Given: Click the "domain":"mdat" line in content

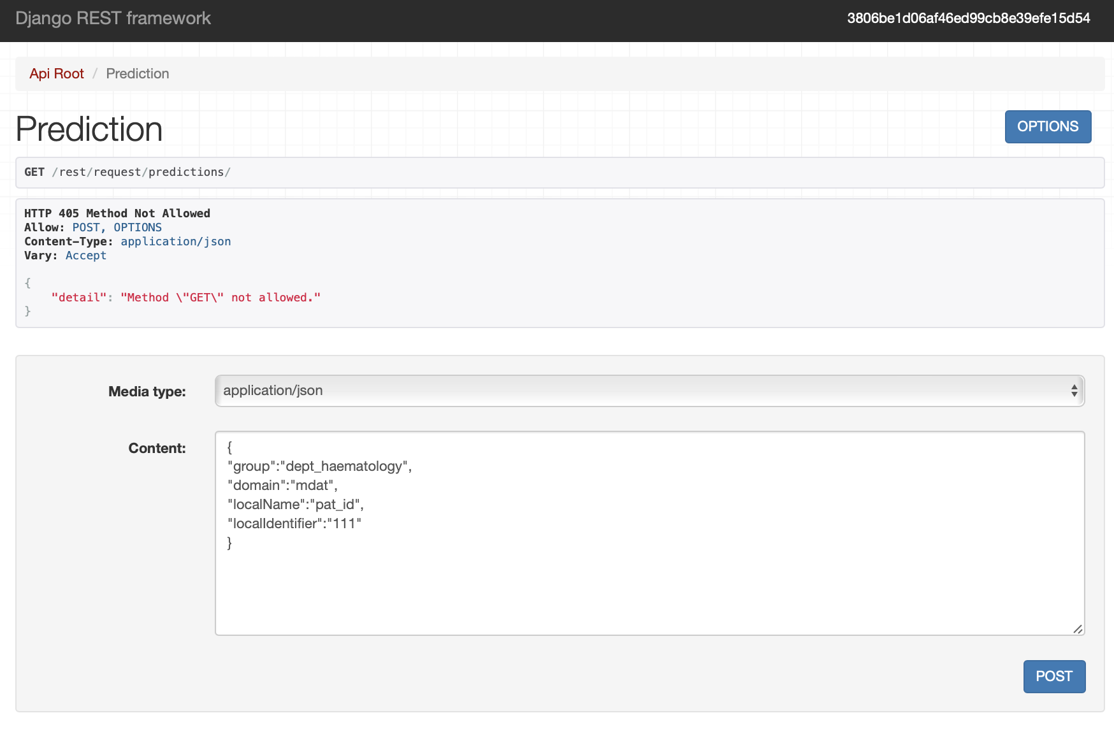Looking at the screenshot, I should [x=282, y=486].
